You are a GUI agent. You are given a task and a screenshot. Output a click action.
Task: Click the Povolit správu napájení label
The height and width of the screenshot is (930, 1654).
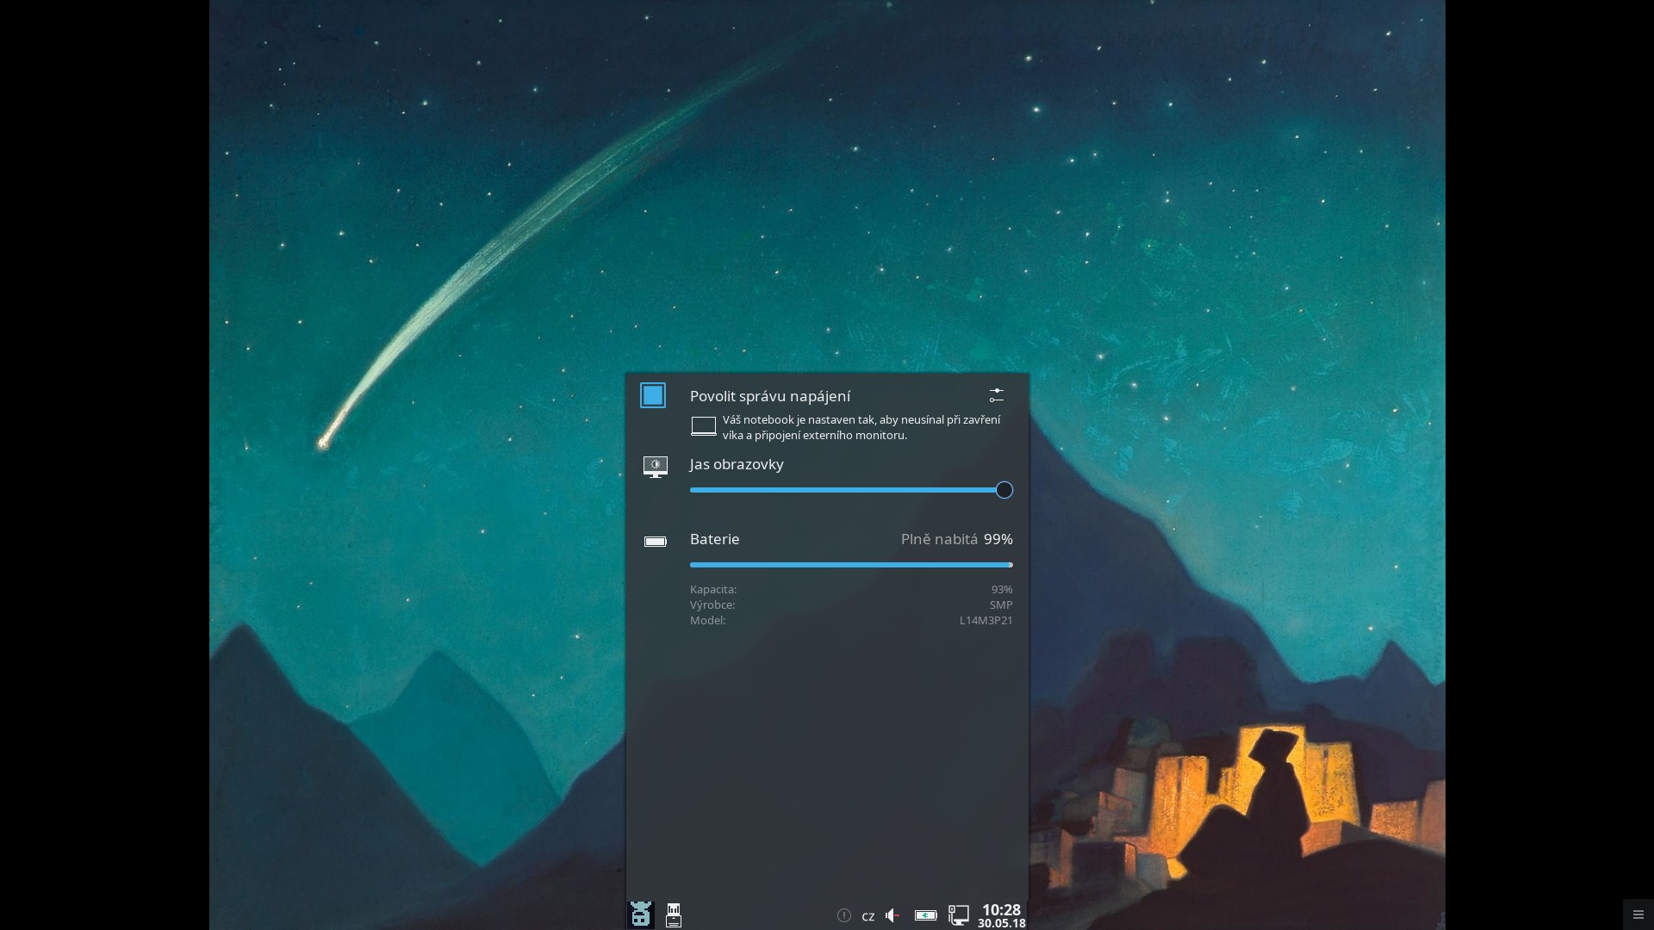click(x=770, y=396)
